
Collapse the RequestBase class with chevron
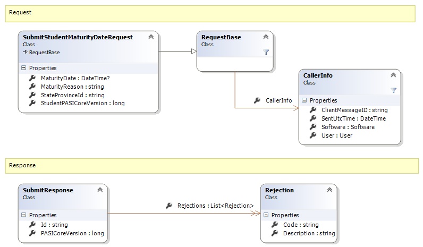[266, 37]
